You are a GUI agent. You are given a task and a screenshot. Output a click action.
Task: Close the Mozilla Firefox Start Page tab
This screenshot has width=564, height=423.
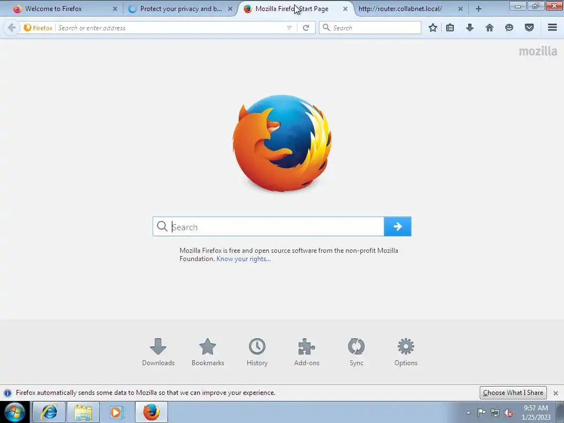pos(345,9)
